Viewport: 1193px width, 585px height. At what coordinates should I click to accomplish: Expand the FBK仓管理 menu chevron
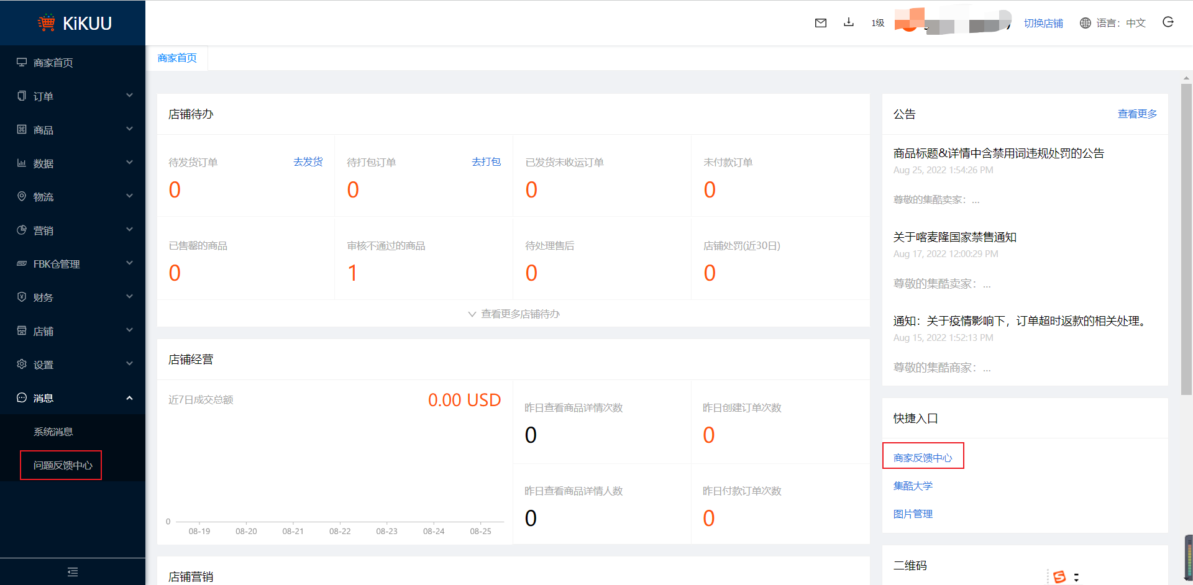pyautogui.click(x=129, y=263)
